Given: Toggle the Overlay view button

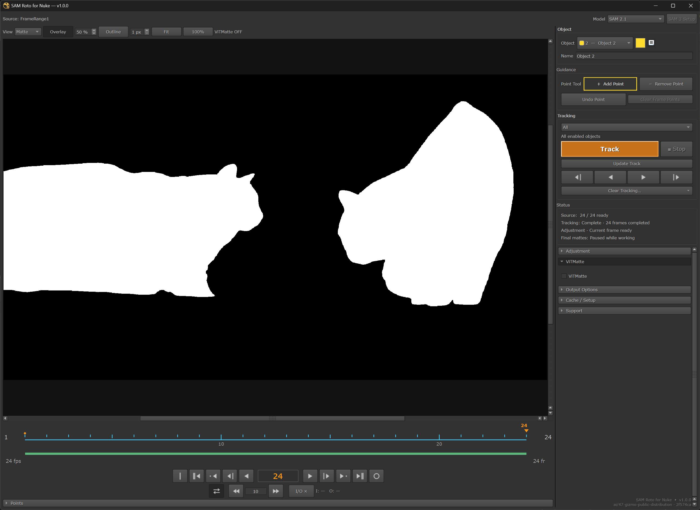Looking at the screenshot, I should [x=58, y=32].
